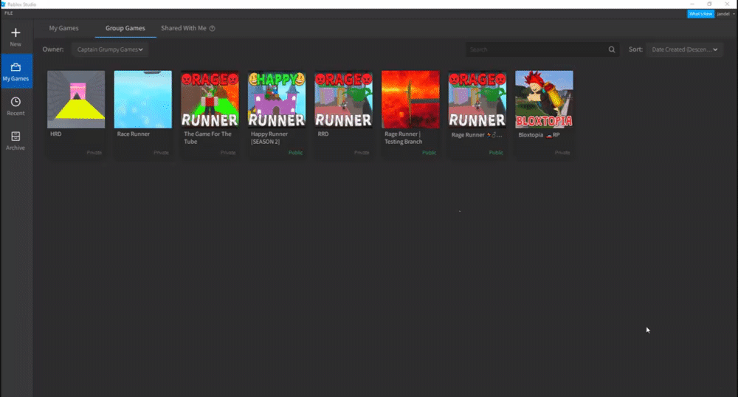Click the Roblox Studio logo in the title bar

coord(3,4)
